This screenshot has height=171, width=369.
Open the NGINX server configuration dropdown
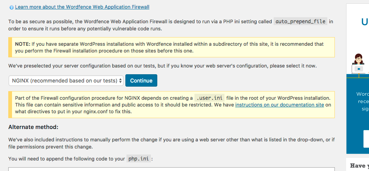[x=66, y=81]
